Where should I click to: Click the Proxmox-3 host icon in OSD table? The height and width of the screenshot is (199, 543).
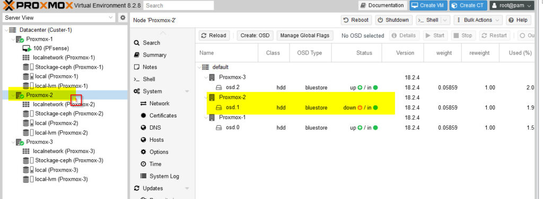[212, 77]
